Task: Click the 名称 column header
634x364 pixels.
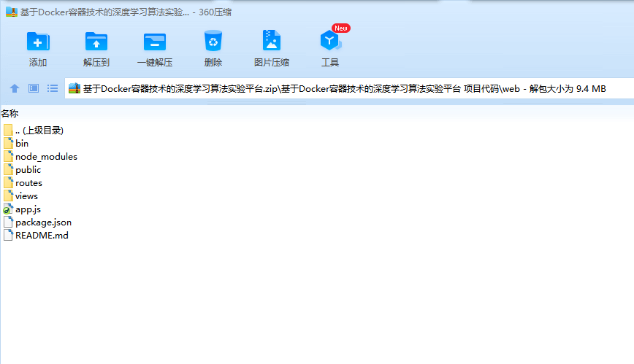Action: coord(9,114)
